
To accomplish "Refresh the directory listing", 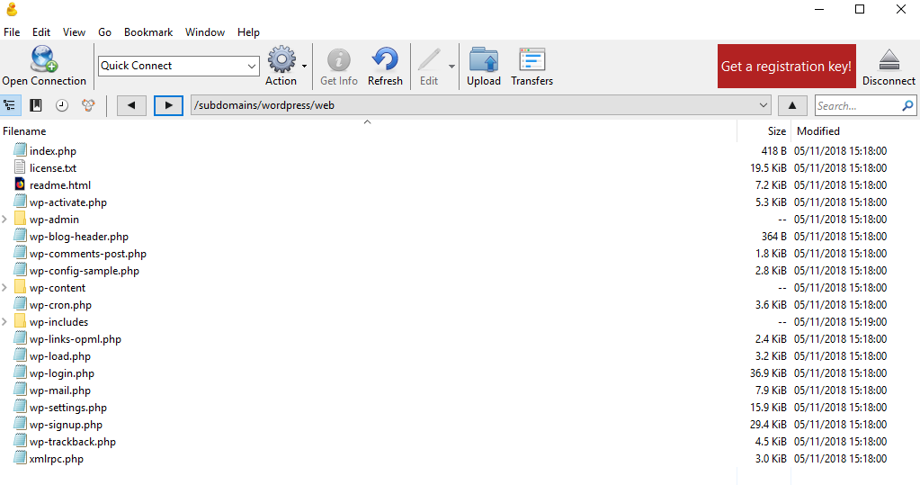I will [385, 59].
